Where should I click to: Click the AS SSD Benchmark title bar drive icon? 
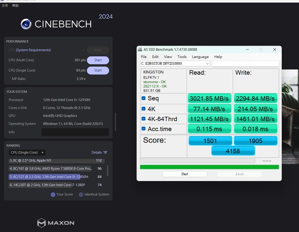[140, 49]
